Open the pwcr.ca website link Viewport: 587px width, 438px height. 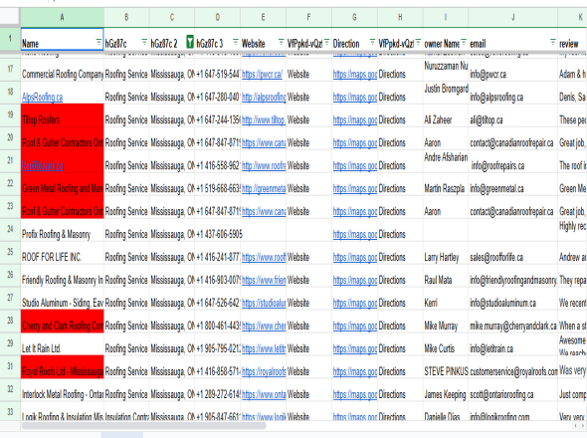(262, 75)
